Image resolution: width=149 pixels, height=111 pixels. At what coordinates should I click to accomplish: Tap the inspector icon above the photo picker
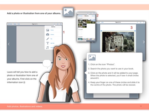pyautogui.click(x=91, y=13)
